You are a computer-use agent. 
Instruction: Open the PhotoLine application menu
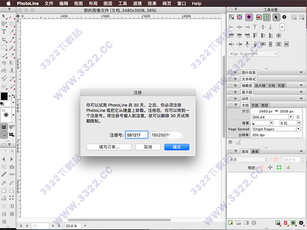click(x=28, y=4)
